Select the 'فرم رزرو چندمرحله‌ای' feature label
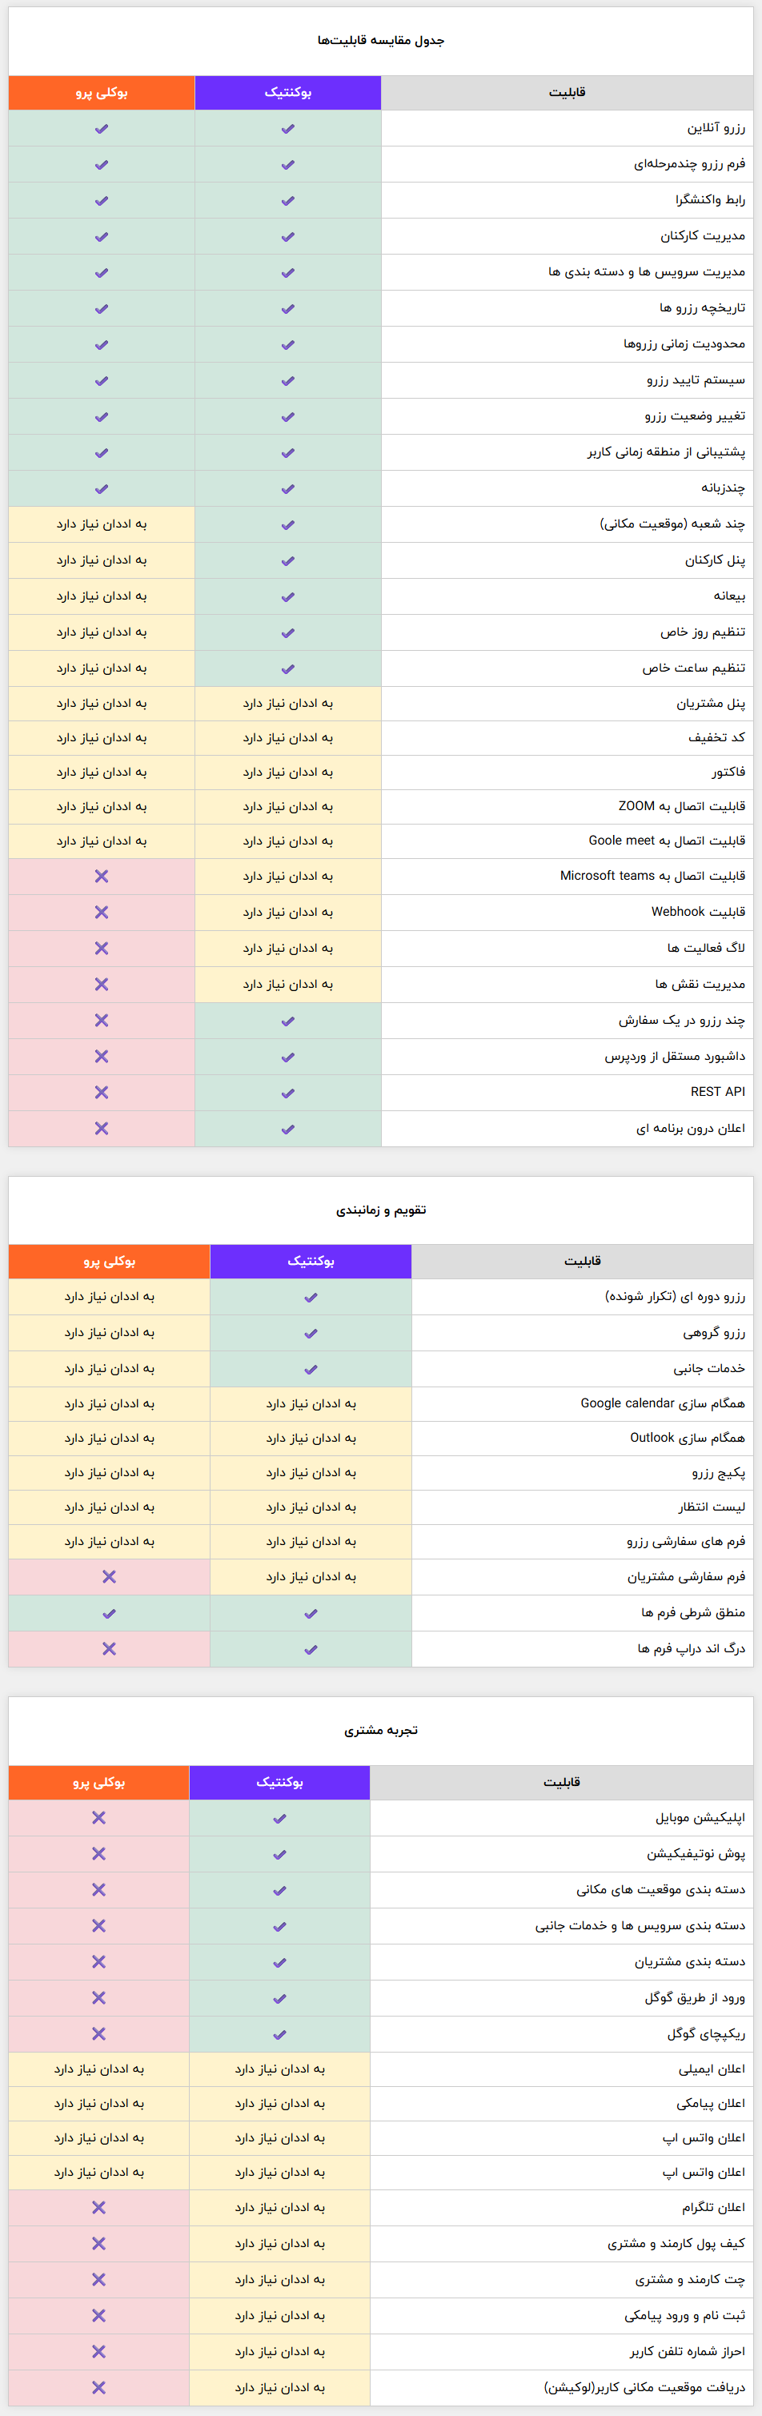Screen dimensions: 762x2416 tap(690, 164)
